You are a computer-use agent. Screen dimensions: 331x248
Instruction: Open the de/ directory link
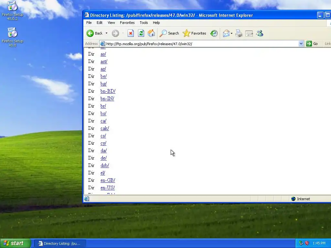[103, 158]
